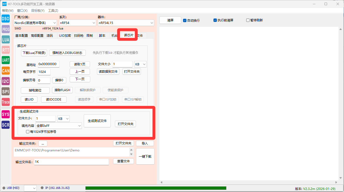344x192 pixels.
Task: Open the UART sidebar icon
Action: click(x=5, y=60)
